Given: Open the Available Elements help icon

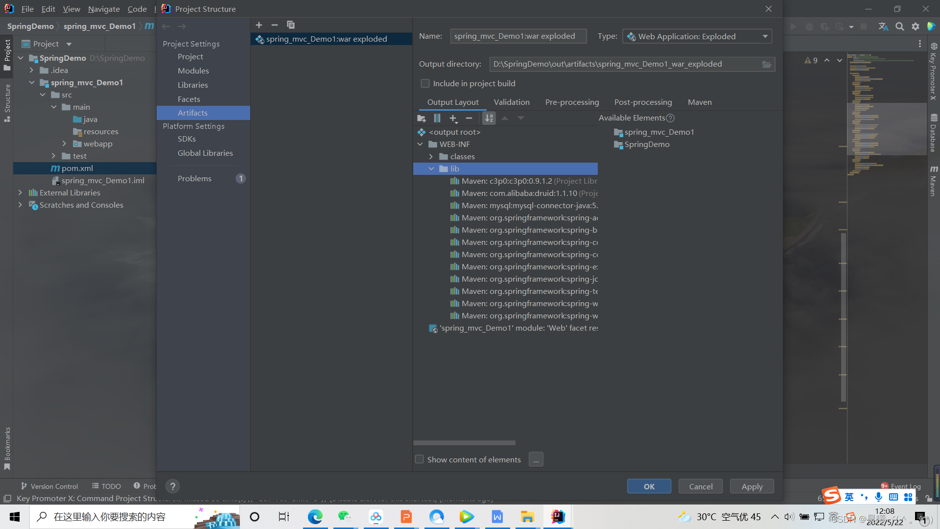Looking at the screenshot, I should point(671,118).
